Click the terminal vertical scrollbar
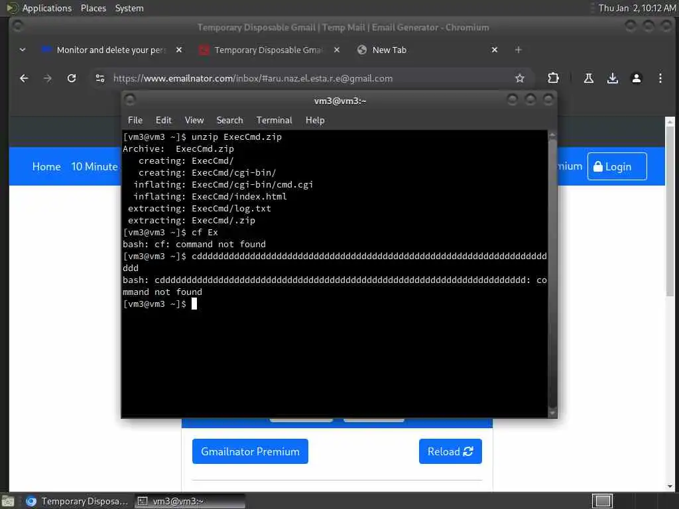 [552, 274]
